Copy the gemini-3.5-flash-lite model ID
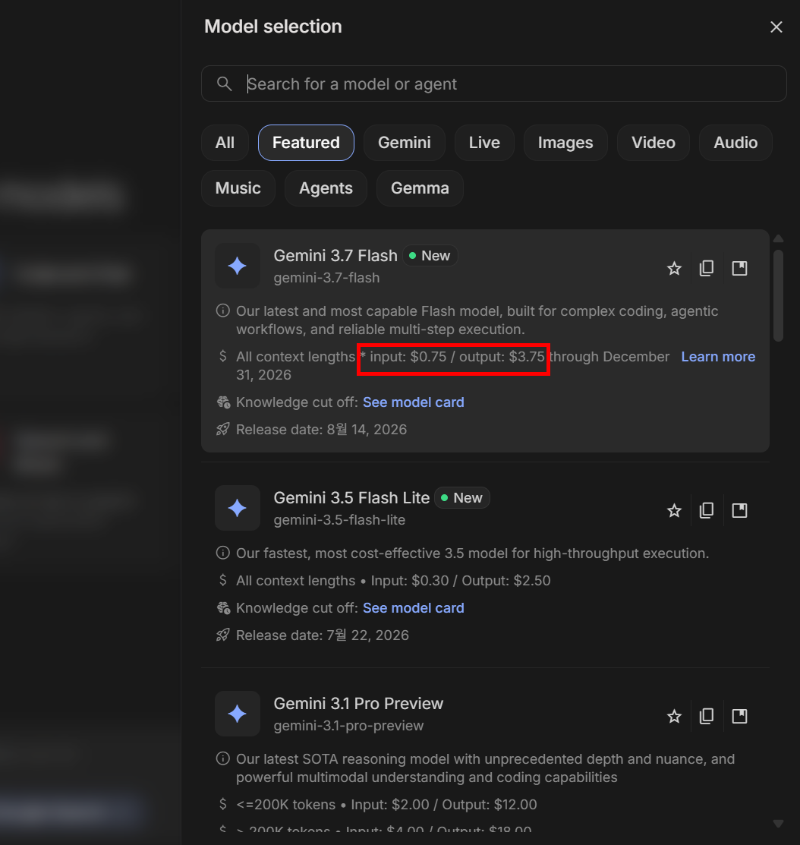This screenshot has height=845, width=800. pyautogui.click(x=707, y=510)
